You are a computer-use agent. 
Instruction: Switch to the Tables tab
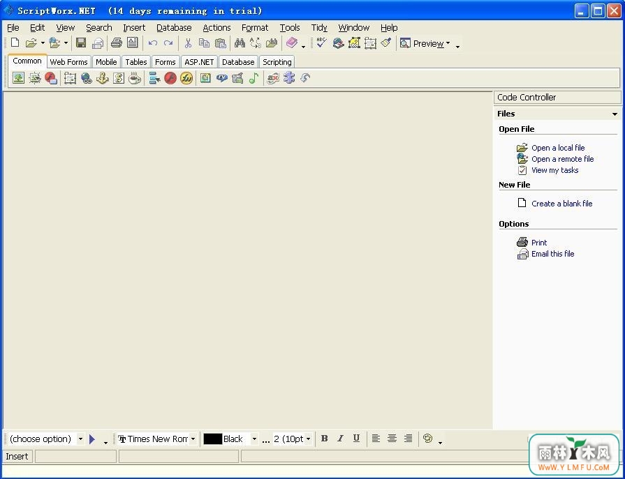[136, 62]
